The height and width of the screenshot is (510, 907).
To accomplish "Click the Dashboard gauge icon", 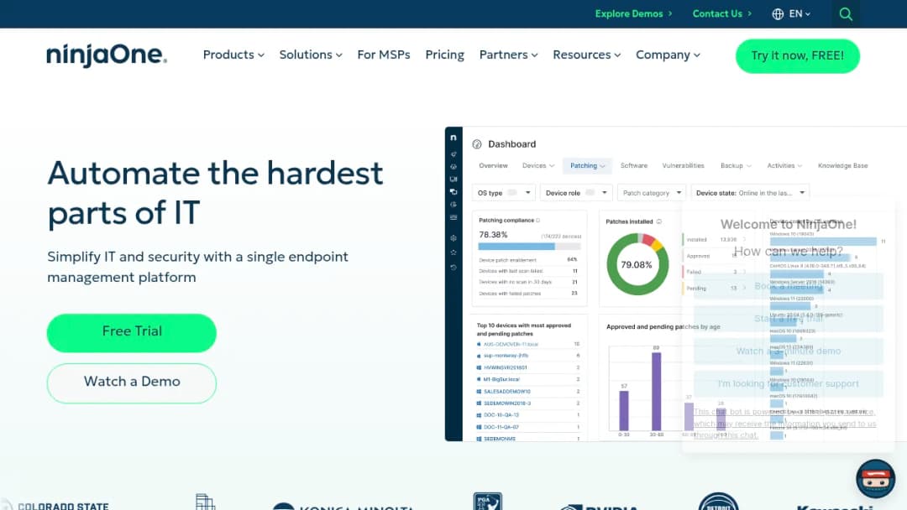I will click(x=477, y=144).
